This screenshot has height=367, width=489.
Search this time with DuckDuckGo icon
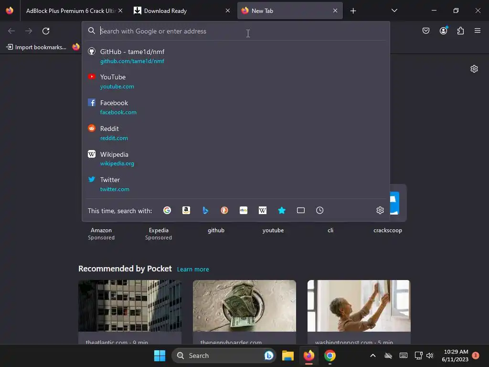click(224, 210)
